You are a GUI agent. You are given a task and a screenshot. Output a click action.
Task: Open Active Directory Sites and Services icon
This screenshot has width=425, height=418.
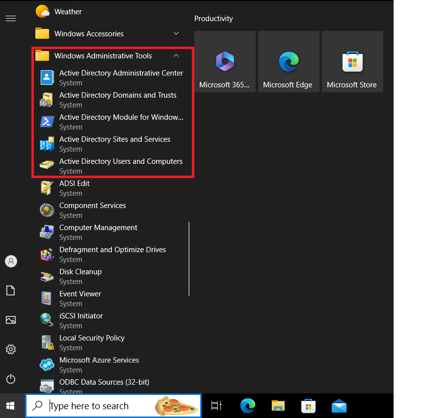[47, 144]
